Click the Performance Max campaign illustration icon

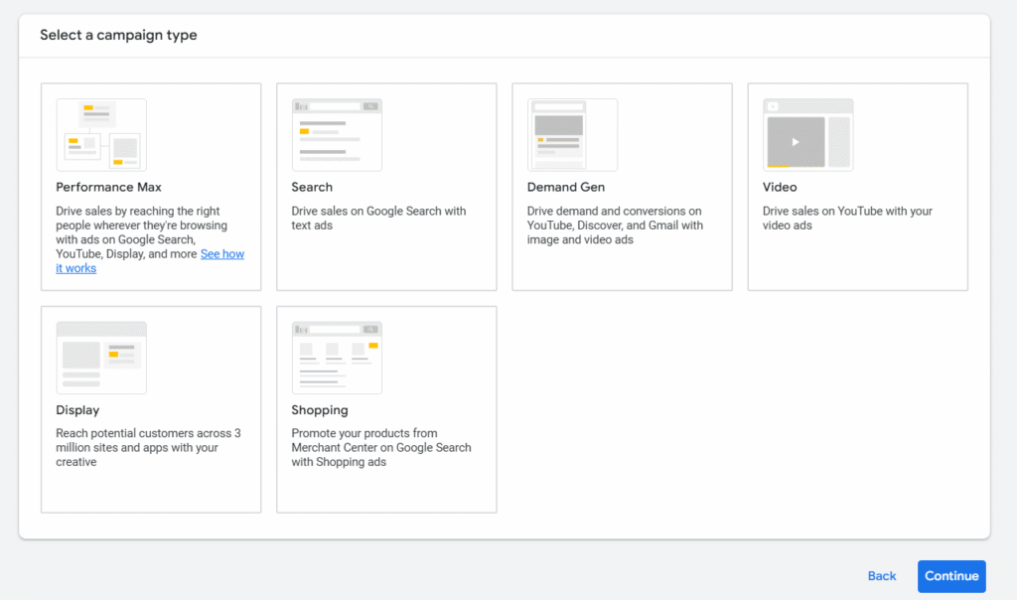point(101,135)
